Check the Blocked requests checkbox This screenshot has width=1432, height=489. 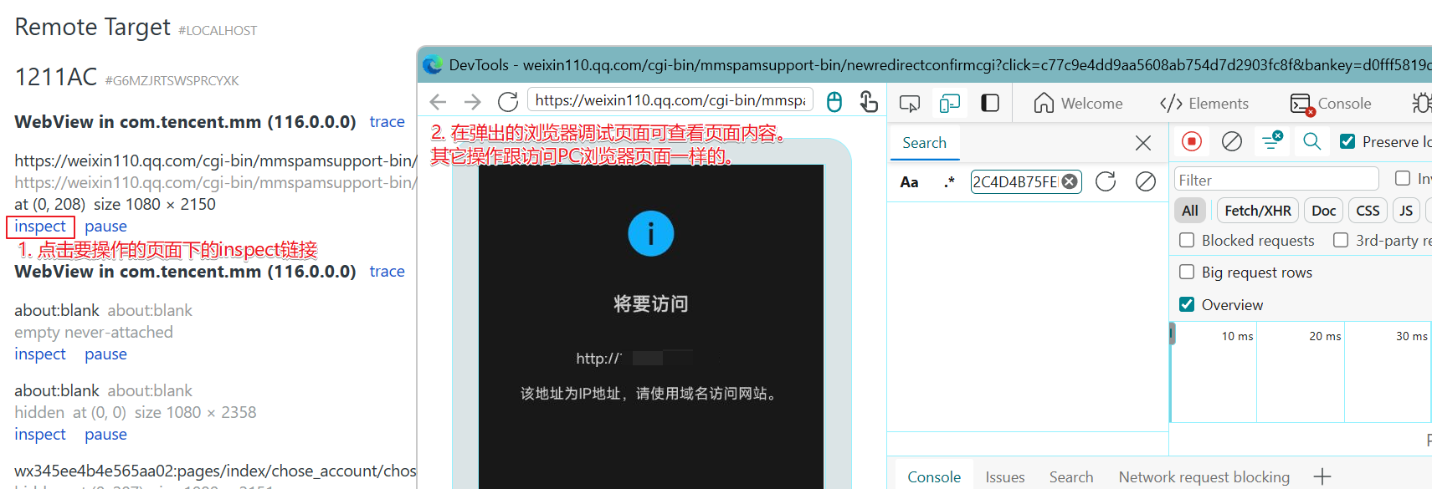coord(1187,240)
